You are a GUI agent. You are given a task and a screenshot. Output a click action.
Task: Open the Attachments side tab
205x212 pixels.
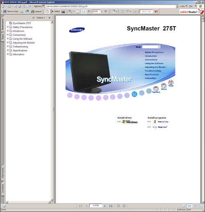pyautogui.click(x=2, y=173)
